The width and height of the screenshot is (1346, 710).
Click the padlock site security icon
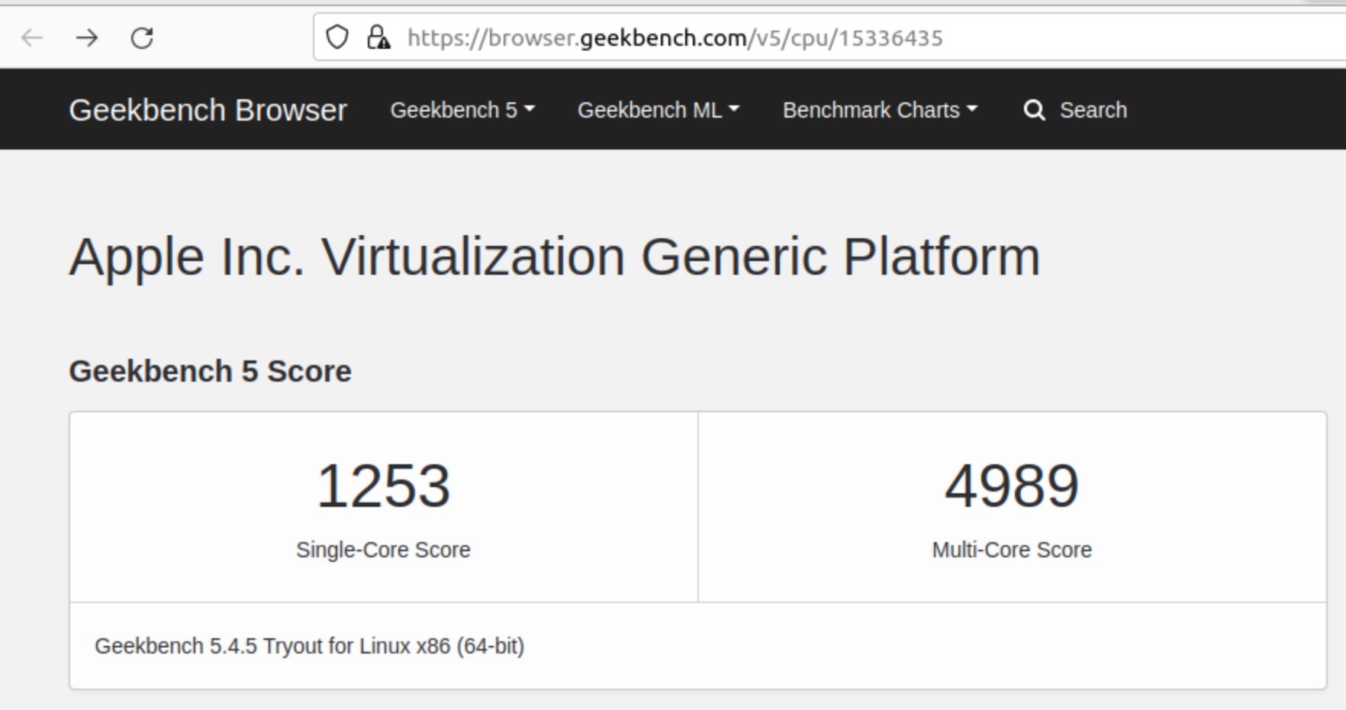378,37
